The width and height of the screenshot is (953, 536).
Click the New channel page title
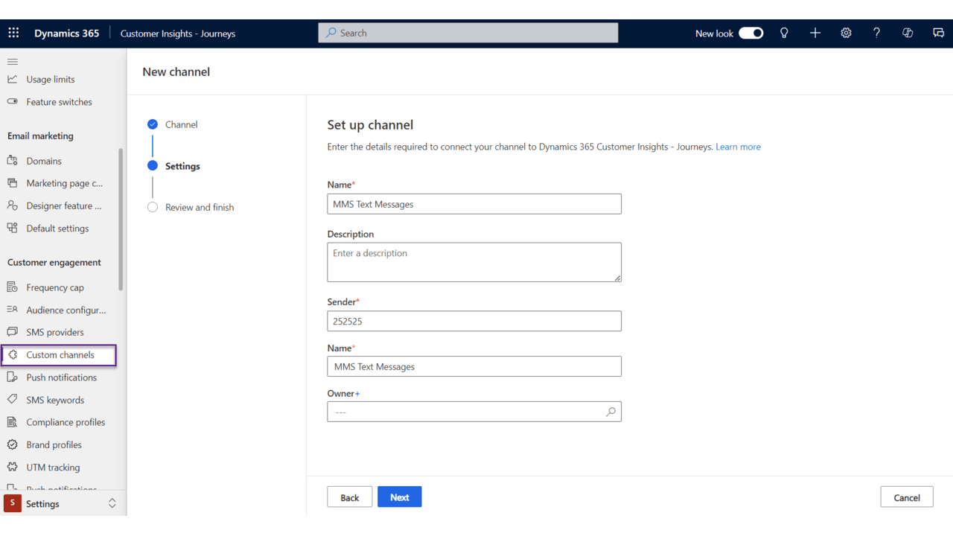(176, 71)
